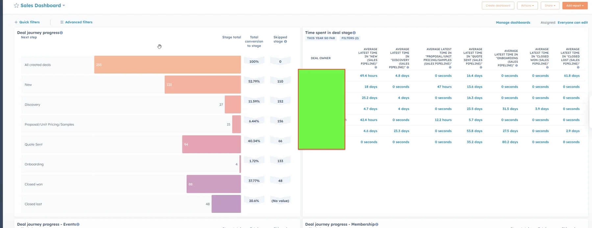Screen dimensions: 592x228
Task: Click the 25.2 days value
Action: click(369, 98)
